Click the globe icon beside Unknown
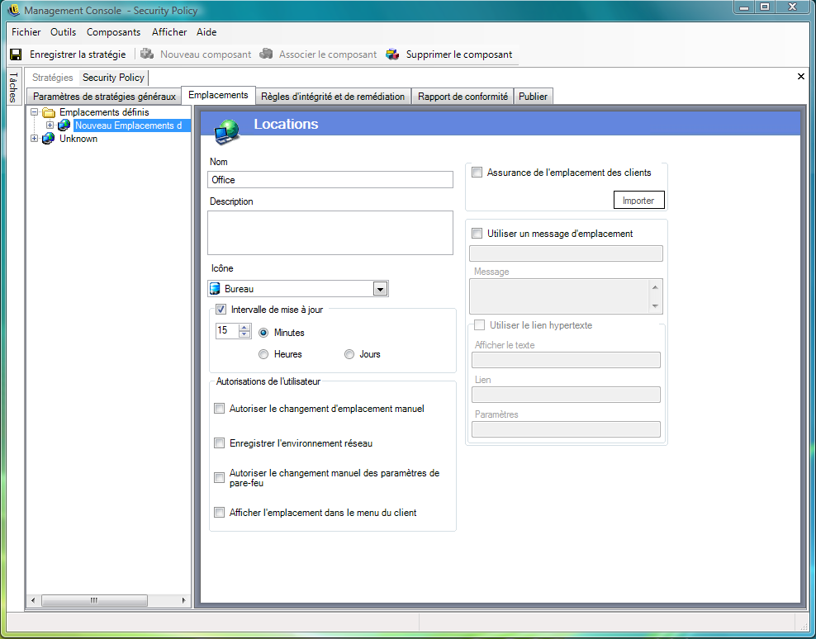The image size is (816, 639). (x=49, y=139)
